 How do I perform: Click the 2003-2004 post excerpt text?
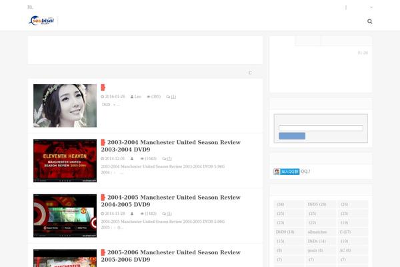(163, 170)
